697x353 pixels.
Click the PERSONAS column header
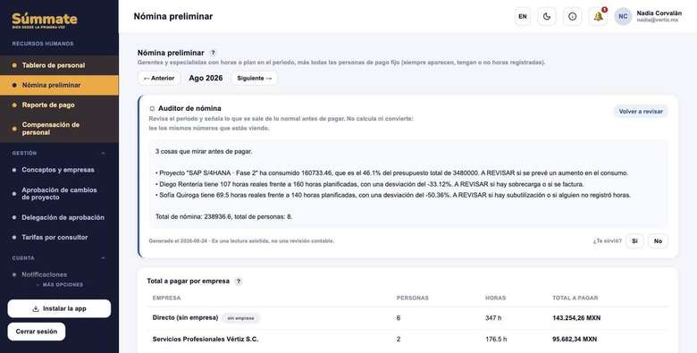(412, 298)
